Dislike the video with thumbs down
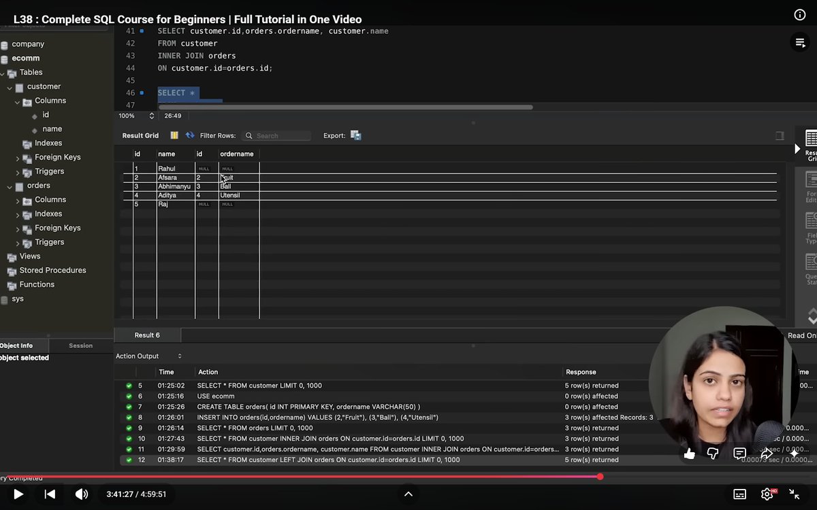This screenshot has height=510, width=817. click(713, 453)
